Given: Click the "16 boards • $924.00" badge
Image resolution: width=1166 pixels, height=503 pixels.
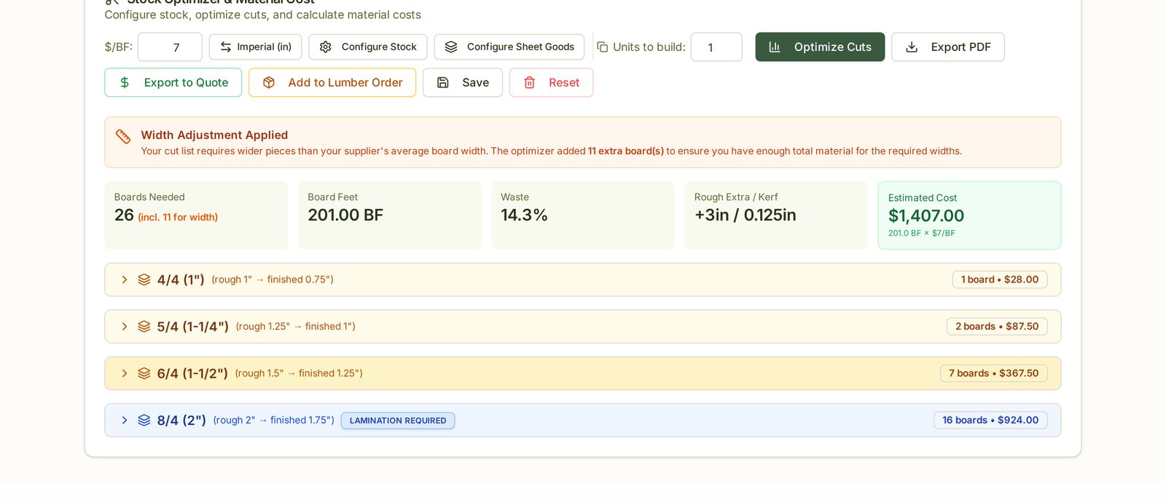Looking at the screenshot, I should coord(990,420).
